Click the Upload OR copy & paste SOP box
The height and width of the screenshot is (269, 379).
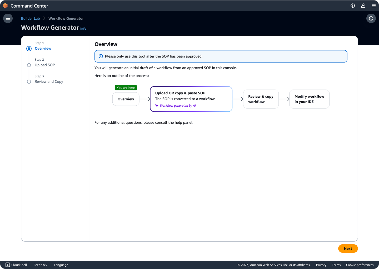[191, 99]
